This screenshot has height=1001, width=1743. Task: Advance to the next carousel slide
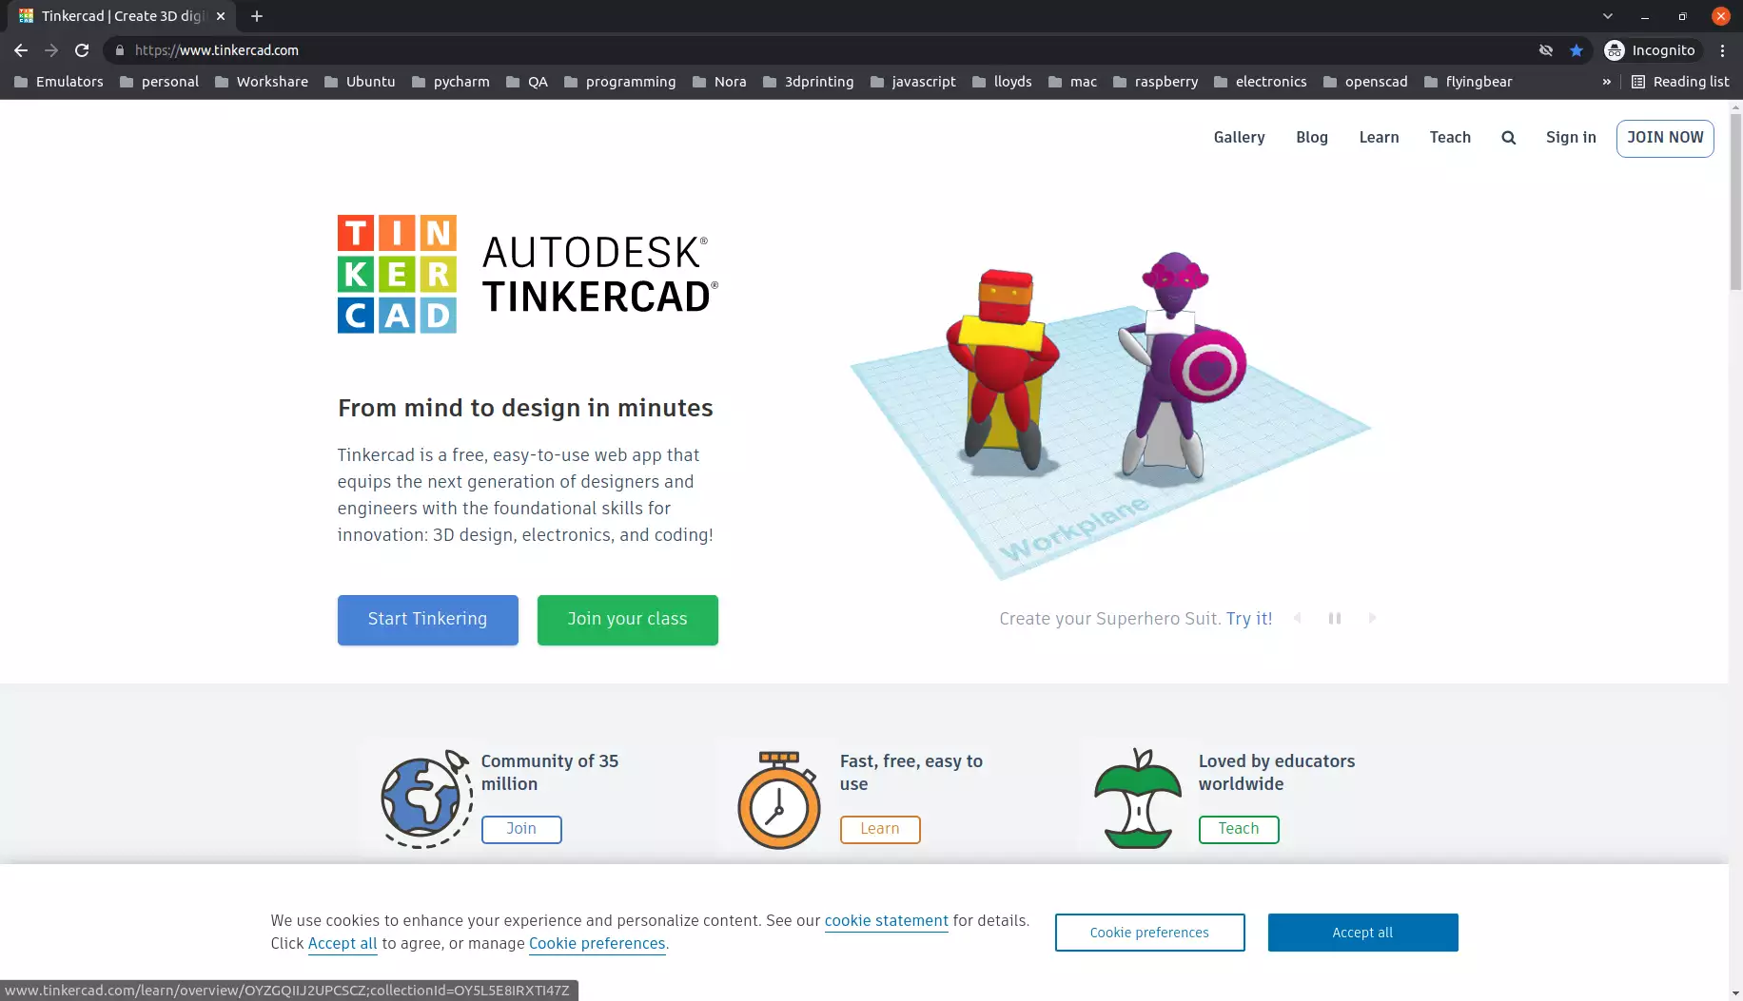click(1372, 618)
